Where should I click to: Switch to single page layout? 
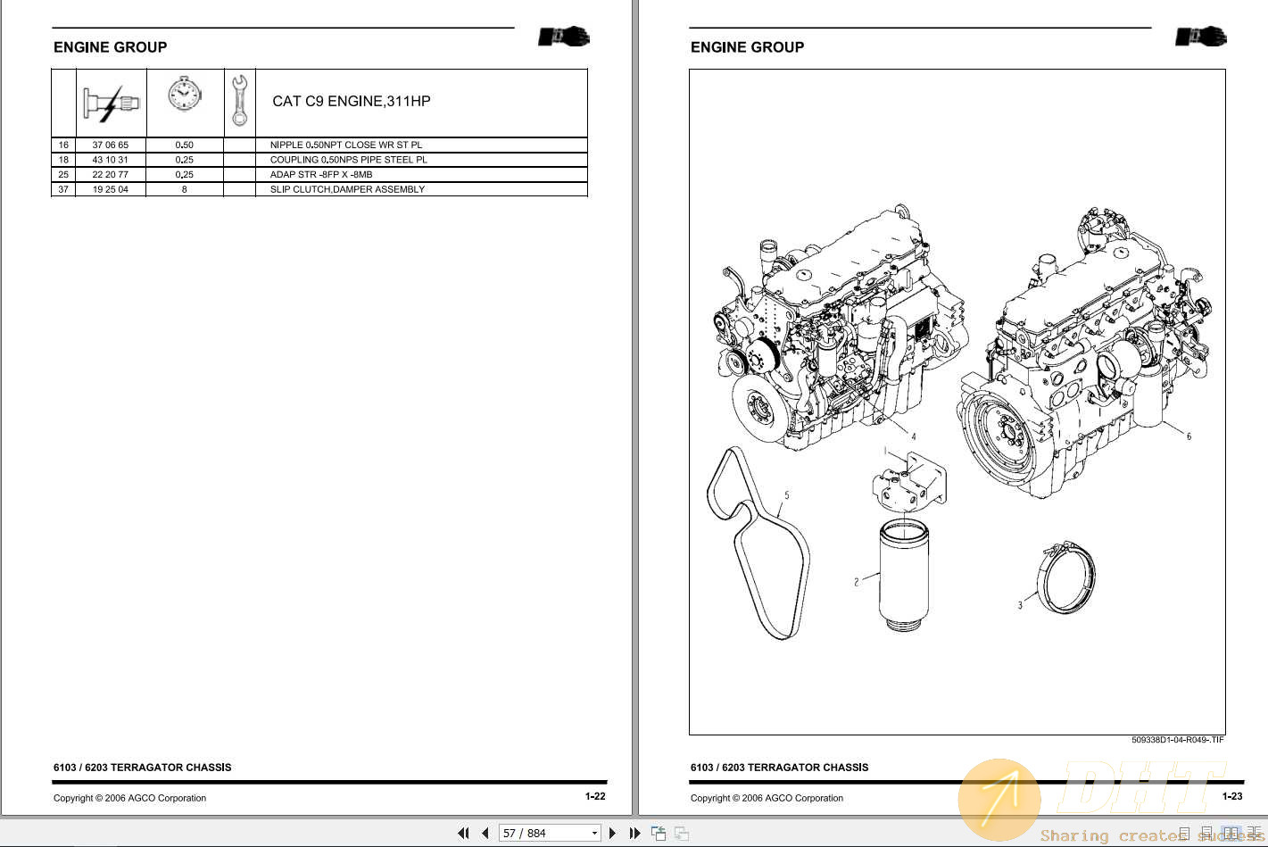(1185, 834)
